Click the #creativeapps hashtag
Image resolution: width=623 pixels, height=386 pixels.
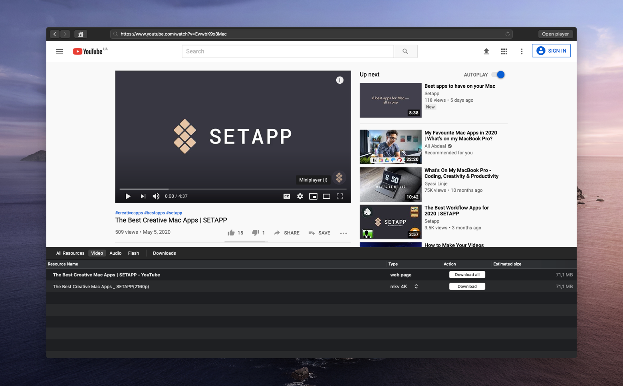(x=129, y=213)
